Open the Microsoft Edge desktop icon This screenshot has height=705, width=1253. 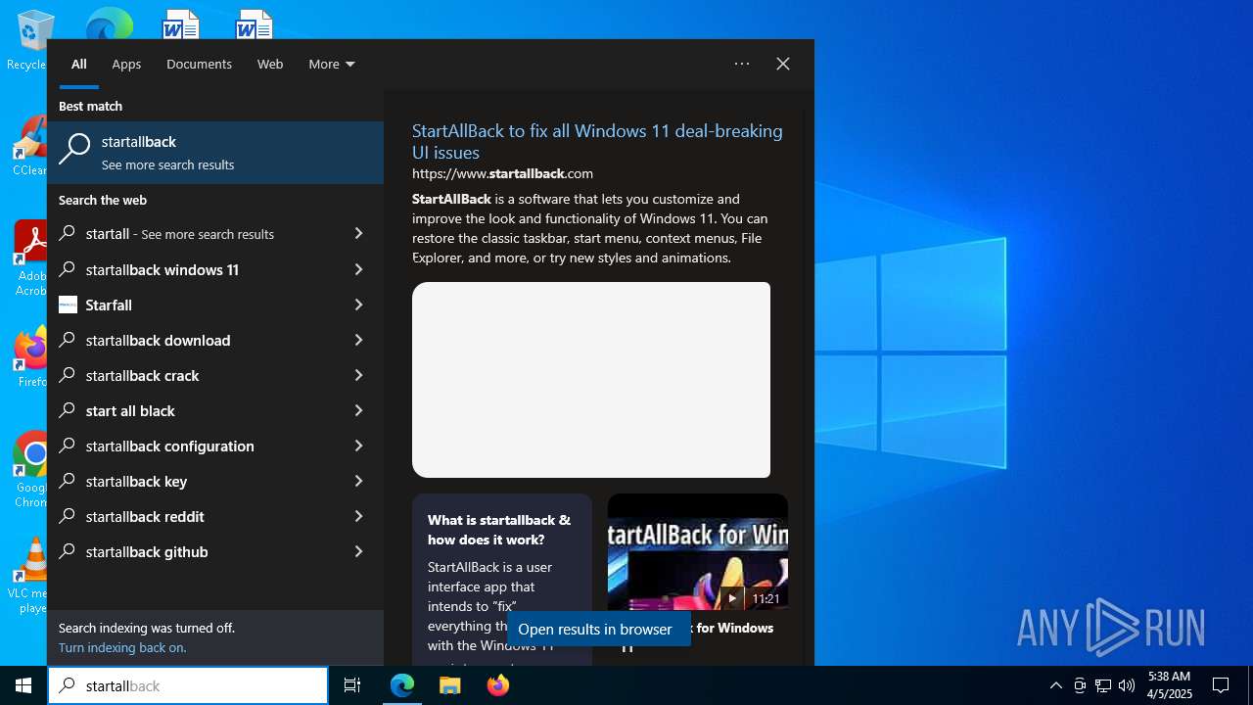(109, 24)
